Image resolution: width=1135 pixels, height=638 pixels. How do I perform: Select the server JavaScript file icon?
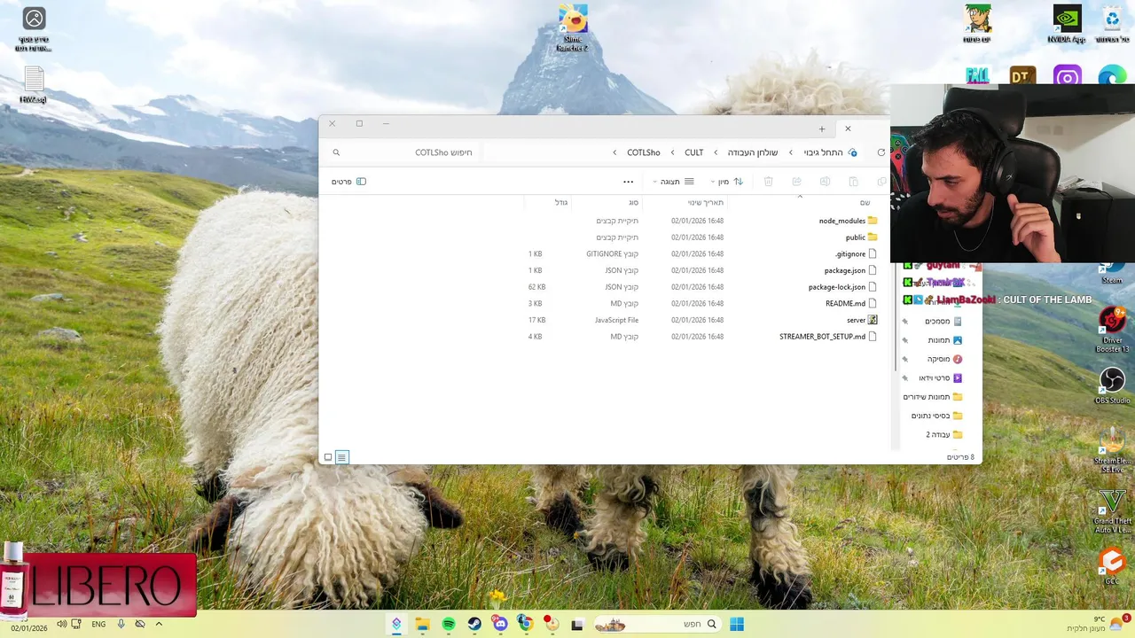[873, 320]
